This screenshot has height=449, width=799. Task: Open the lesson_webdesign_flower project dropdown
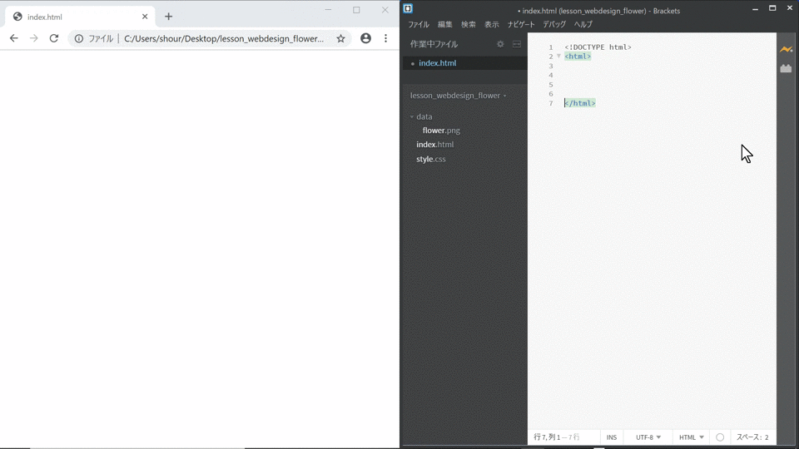458,96
